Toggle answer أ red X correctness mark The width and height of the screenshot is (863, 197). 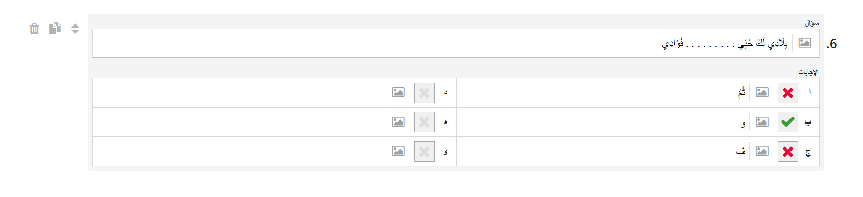point(788,93)
